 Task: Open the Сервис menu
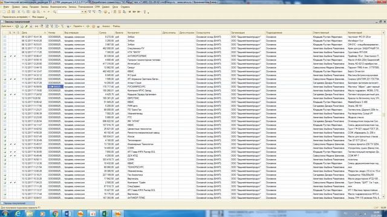click(x=106, y=7)
